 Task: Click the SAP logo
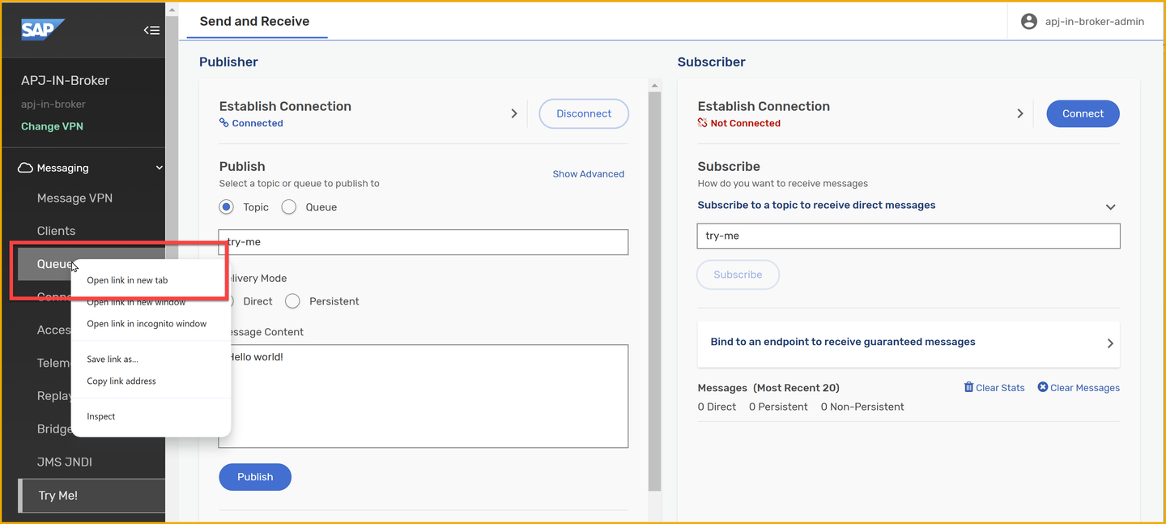coord(43,29)
